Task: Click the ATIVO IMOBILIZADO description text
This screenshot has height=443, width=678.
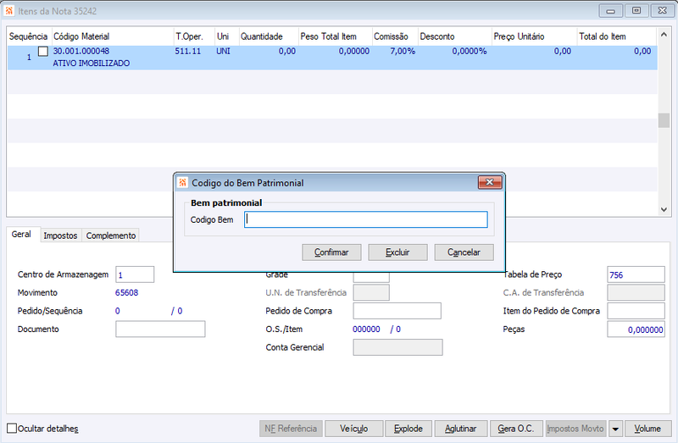Action: point(92,63)
